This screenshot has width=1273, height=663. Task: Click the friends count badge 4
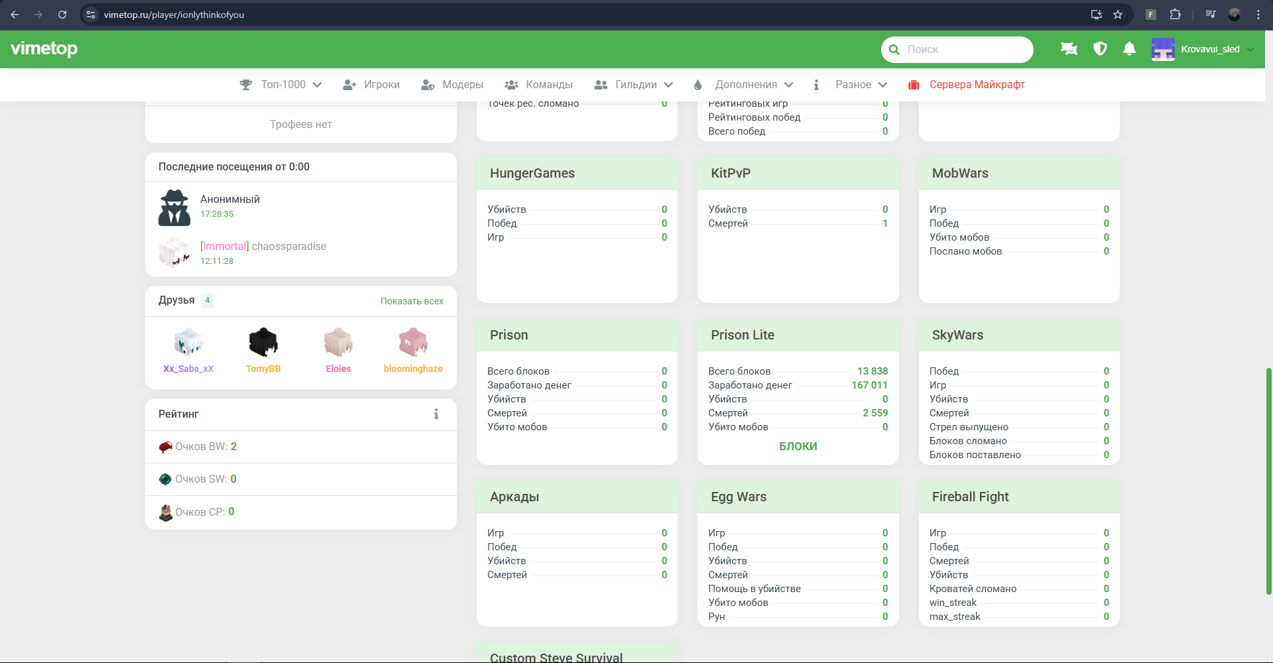(x=208, y=300)
